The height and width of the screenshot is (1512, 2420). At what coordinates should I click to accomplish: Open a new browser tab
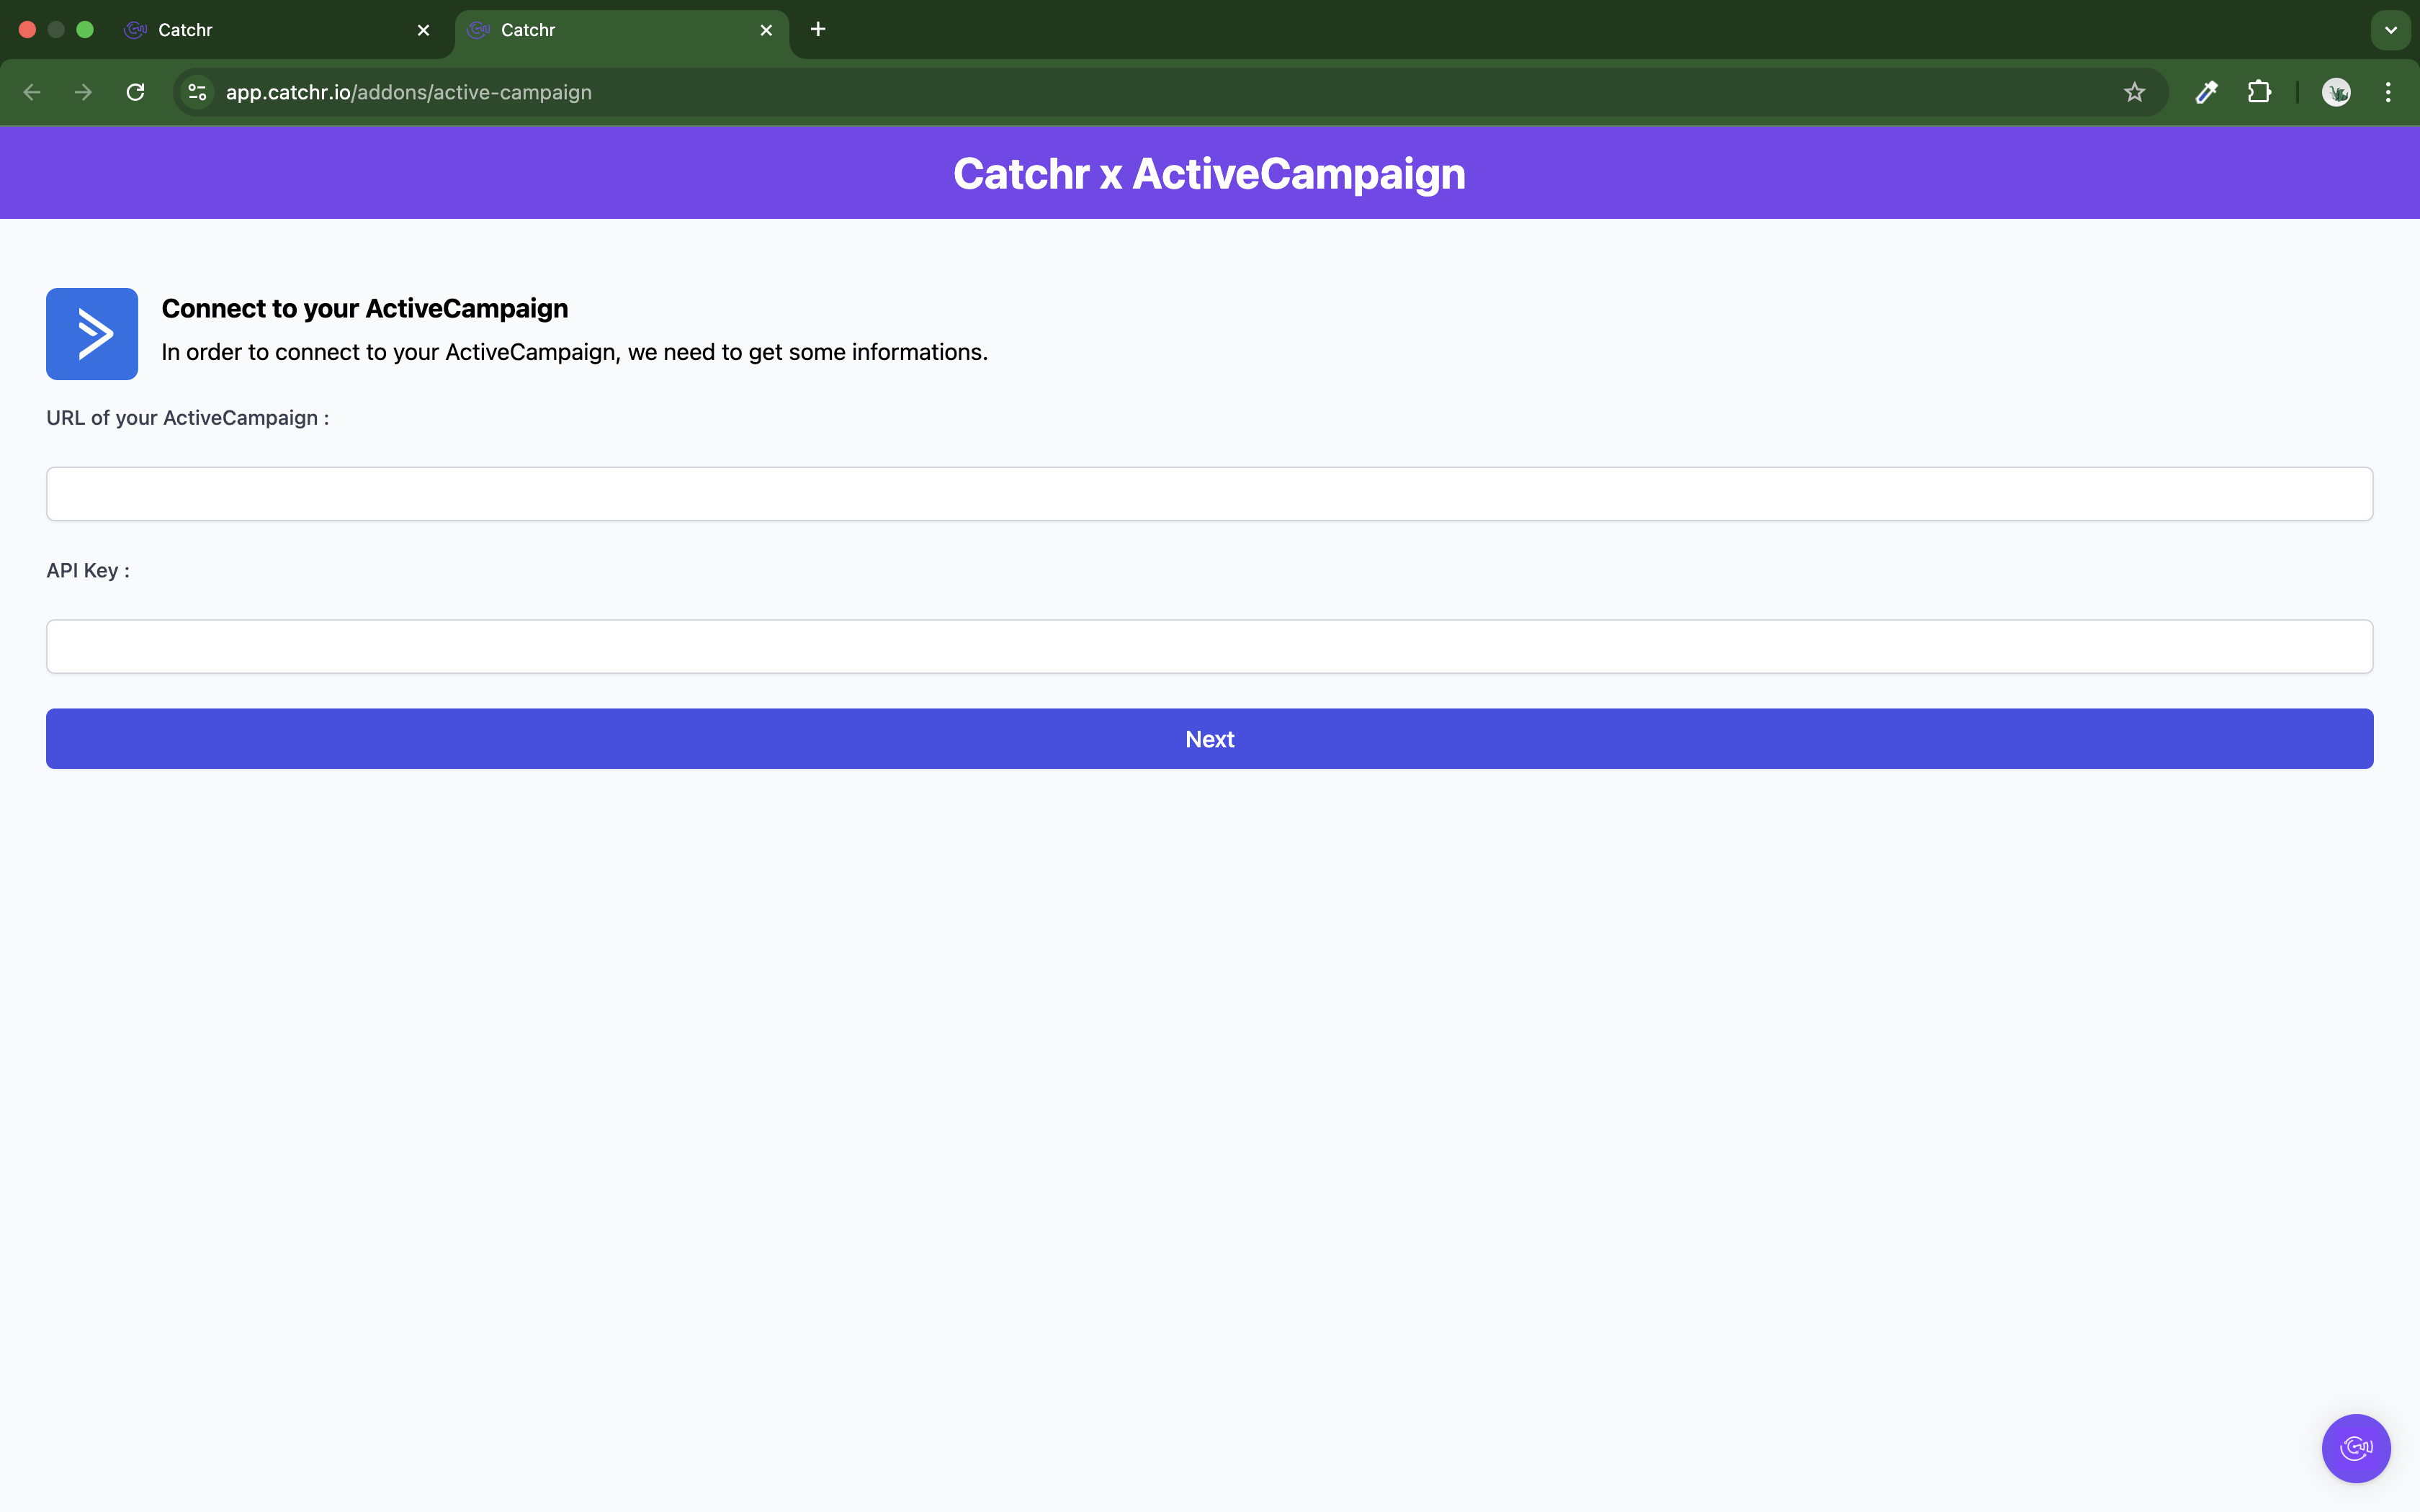pyautogui.click(x=818, y=29)
